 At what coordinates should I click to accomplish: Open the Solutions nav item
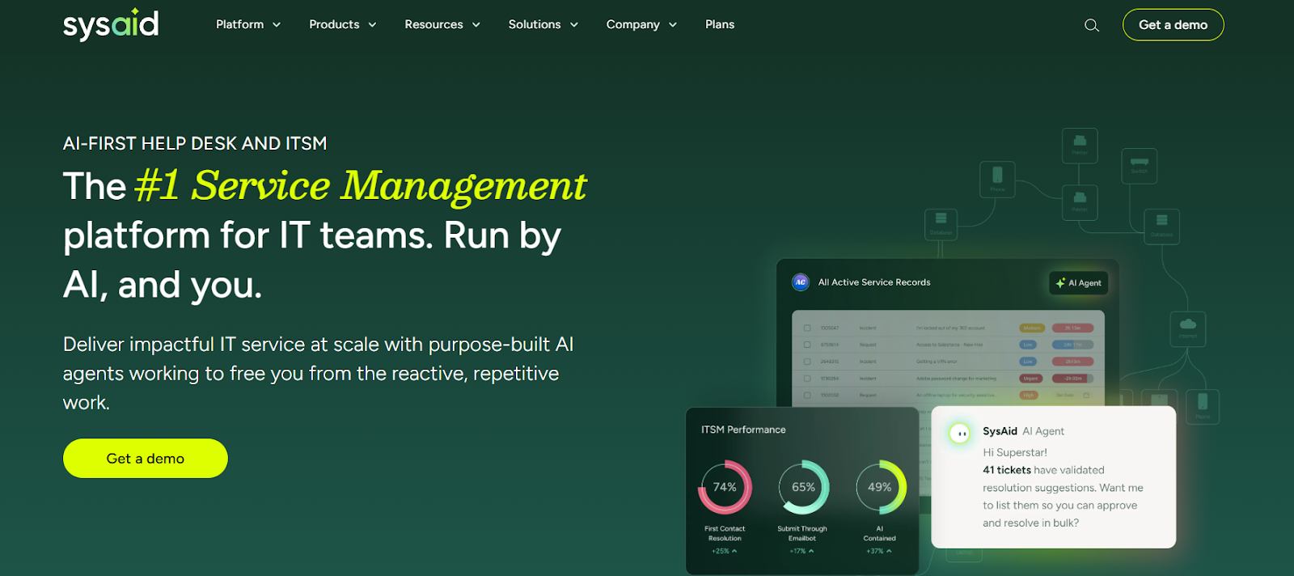[x=535, y=24]
